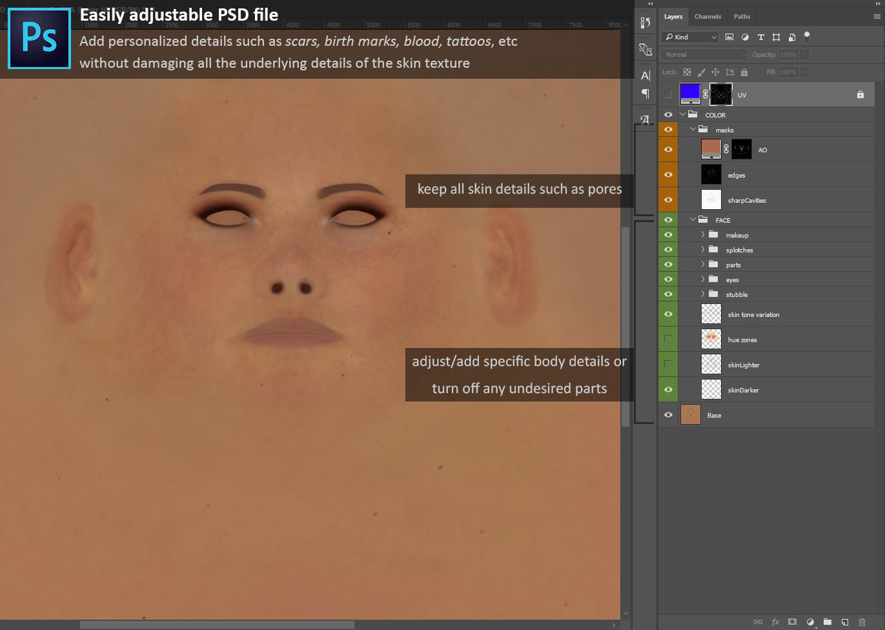This screenshot has height=630, width=885.
Task: Click the link layers icon
Action: tap(758, 622)
